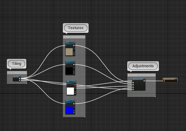The image size is (186, 131).
Task: Click white-thumbnail node's top RGB output pin
Action: (75, 85)
